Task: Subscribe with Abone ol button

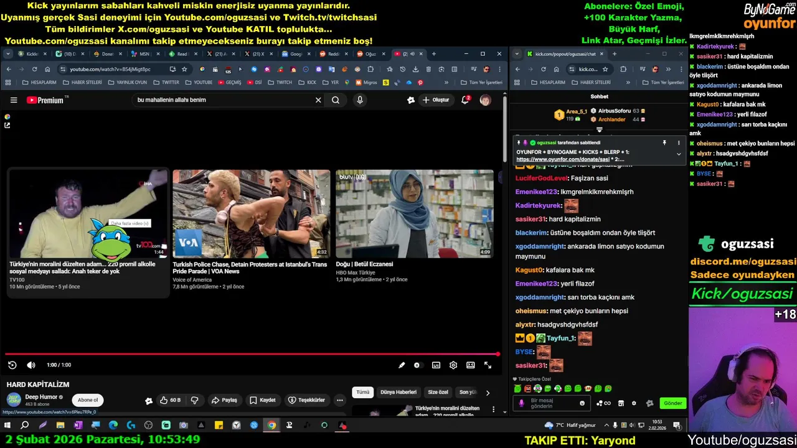Action: (88, 400)
